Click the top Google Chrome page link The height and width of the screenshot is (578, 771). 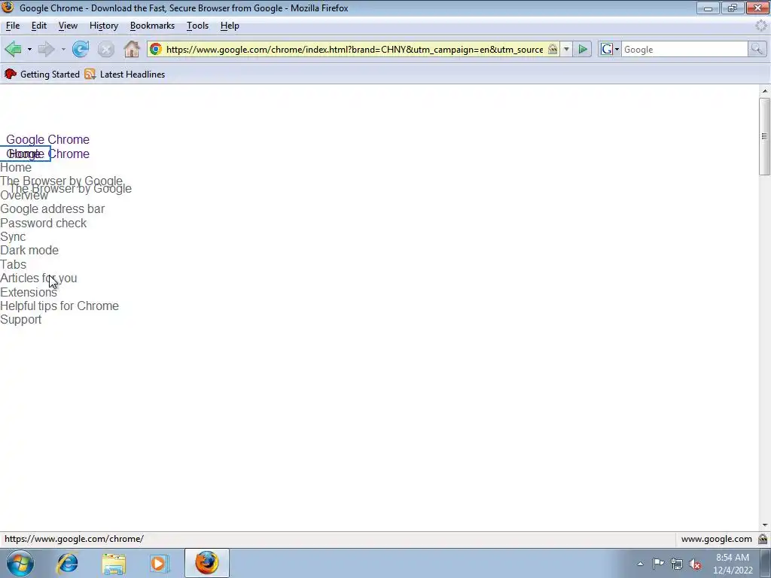47,139
